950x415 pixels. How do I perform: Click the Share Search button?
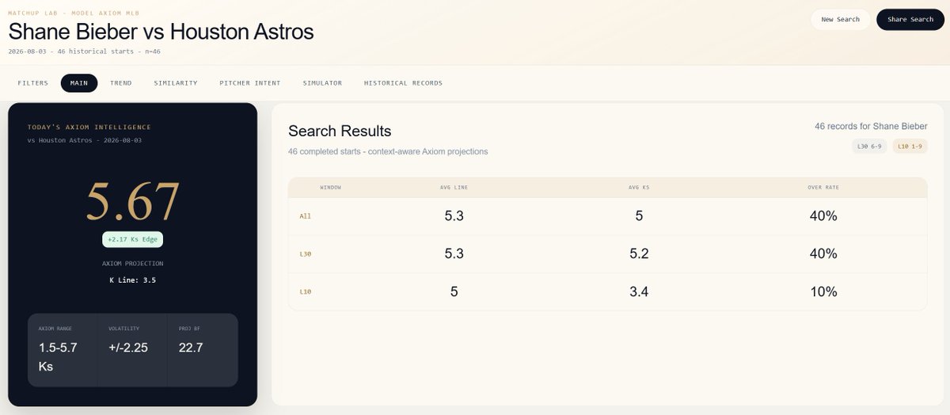910,20
